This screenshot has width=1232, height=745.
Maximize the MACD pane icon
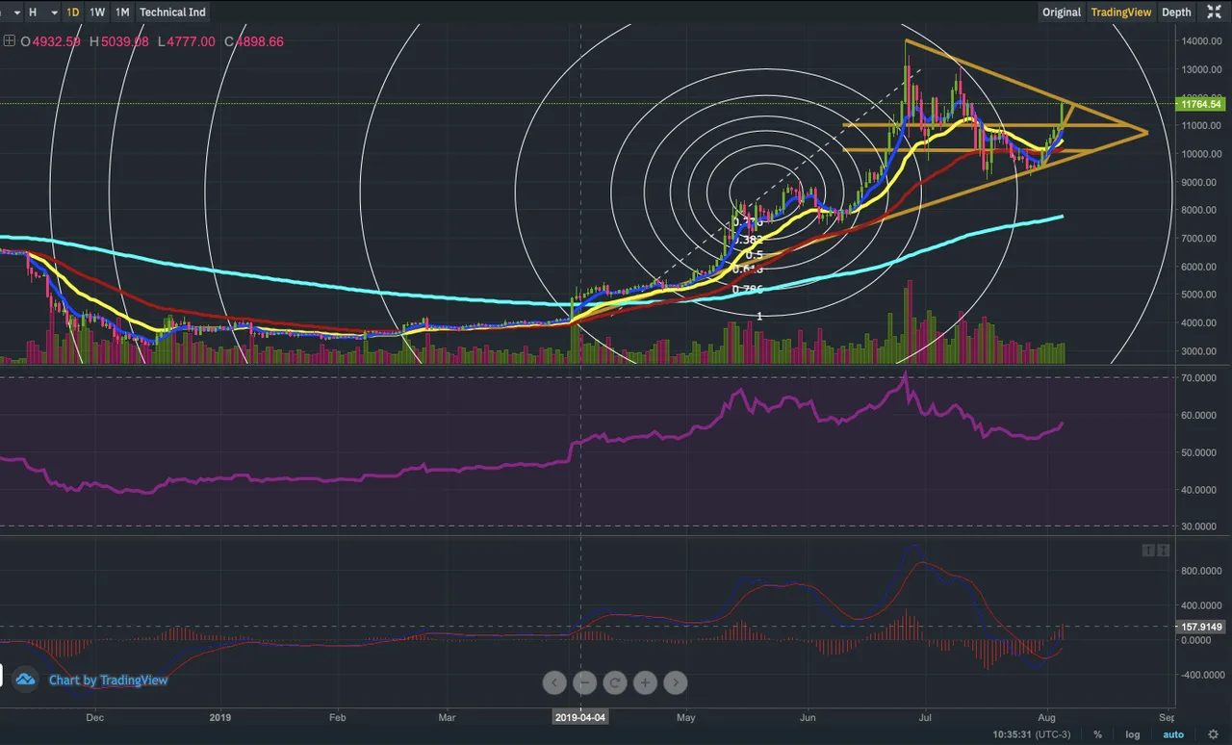pos(1164,551)
